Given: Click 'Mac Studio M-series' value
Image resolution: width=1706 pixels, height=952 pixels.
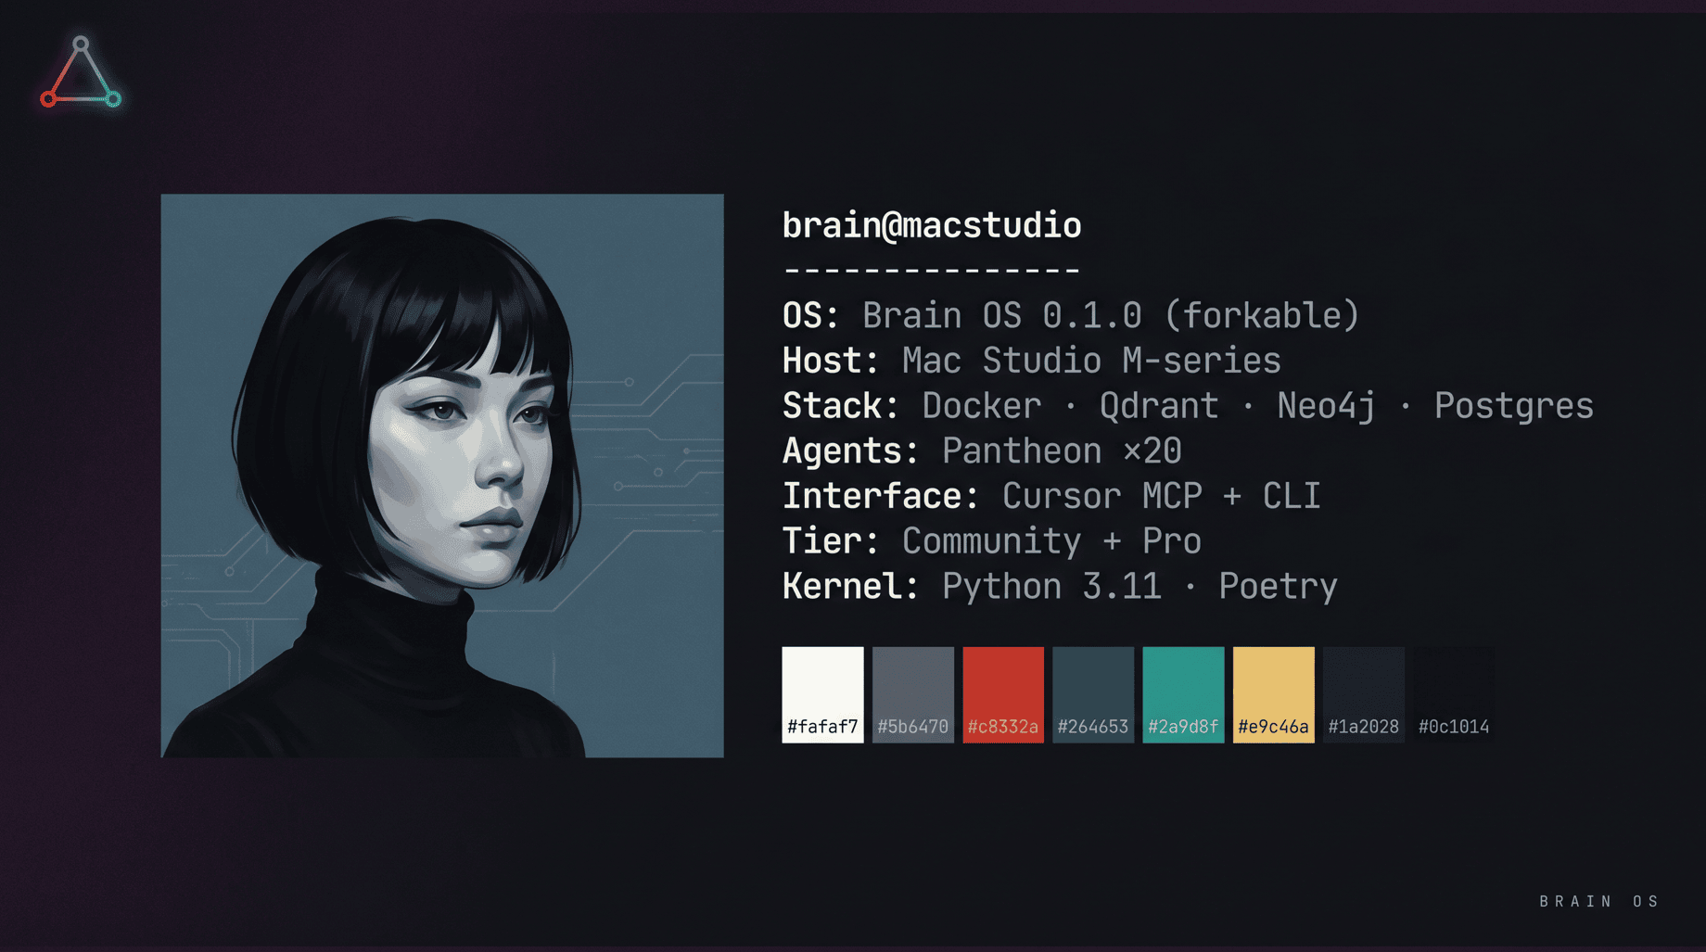Looking at the screenshot, I should point(1091,361).
